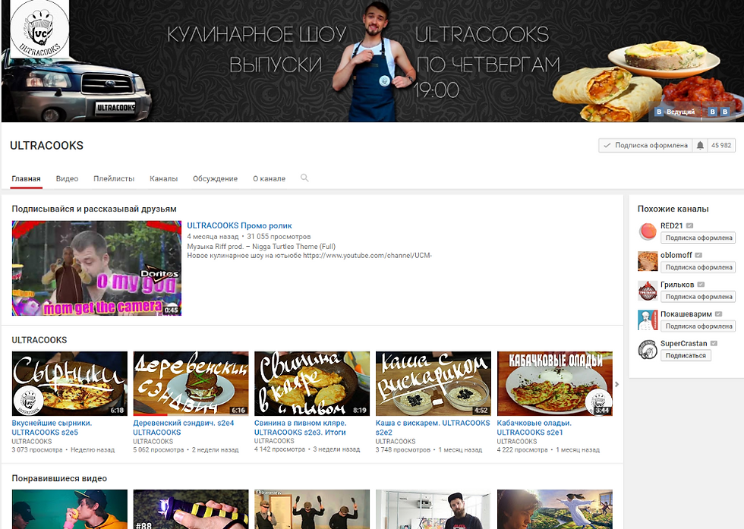Click ULTRACOOKS uploader under Сырники video
This screenshot has width=744, height=529.
coord(32,441)
